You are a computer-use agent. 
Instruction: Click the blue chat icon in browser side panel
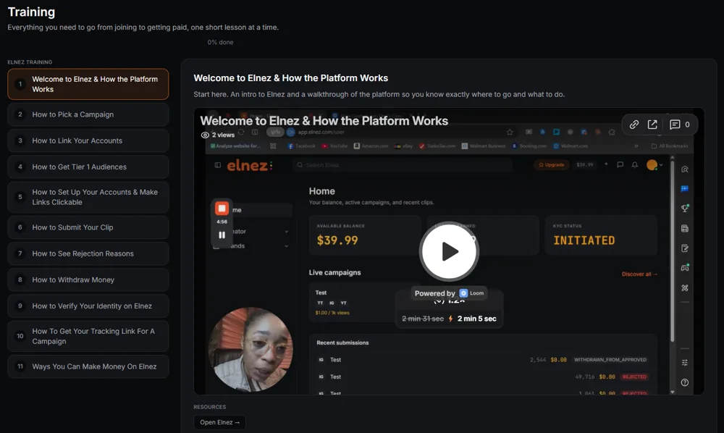685,189
